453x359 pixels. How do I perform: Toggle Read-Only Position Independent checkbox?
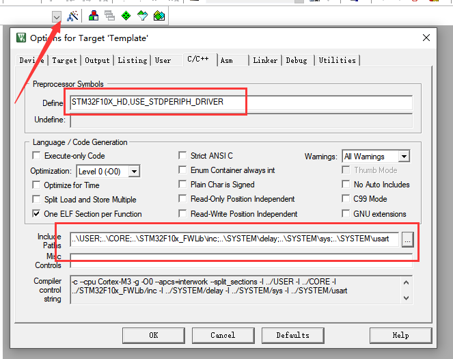[x=182, y=198]
